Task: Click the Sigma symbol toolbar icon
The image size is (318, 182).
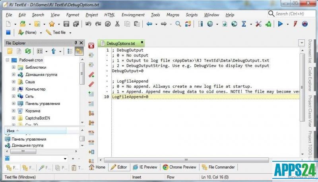Action: (244, 24)
